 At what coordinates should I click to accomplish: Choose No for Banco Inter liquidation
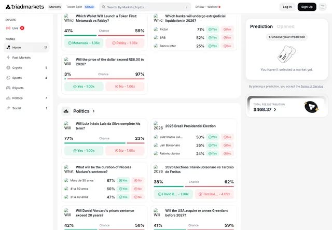click(227, 46)
